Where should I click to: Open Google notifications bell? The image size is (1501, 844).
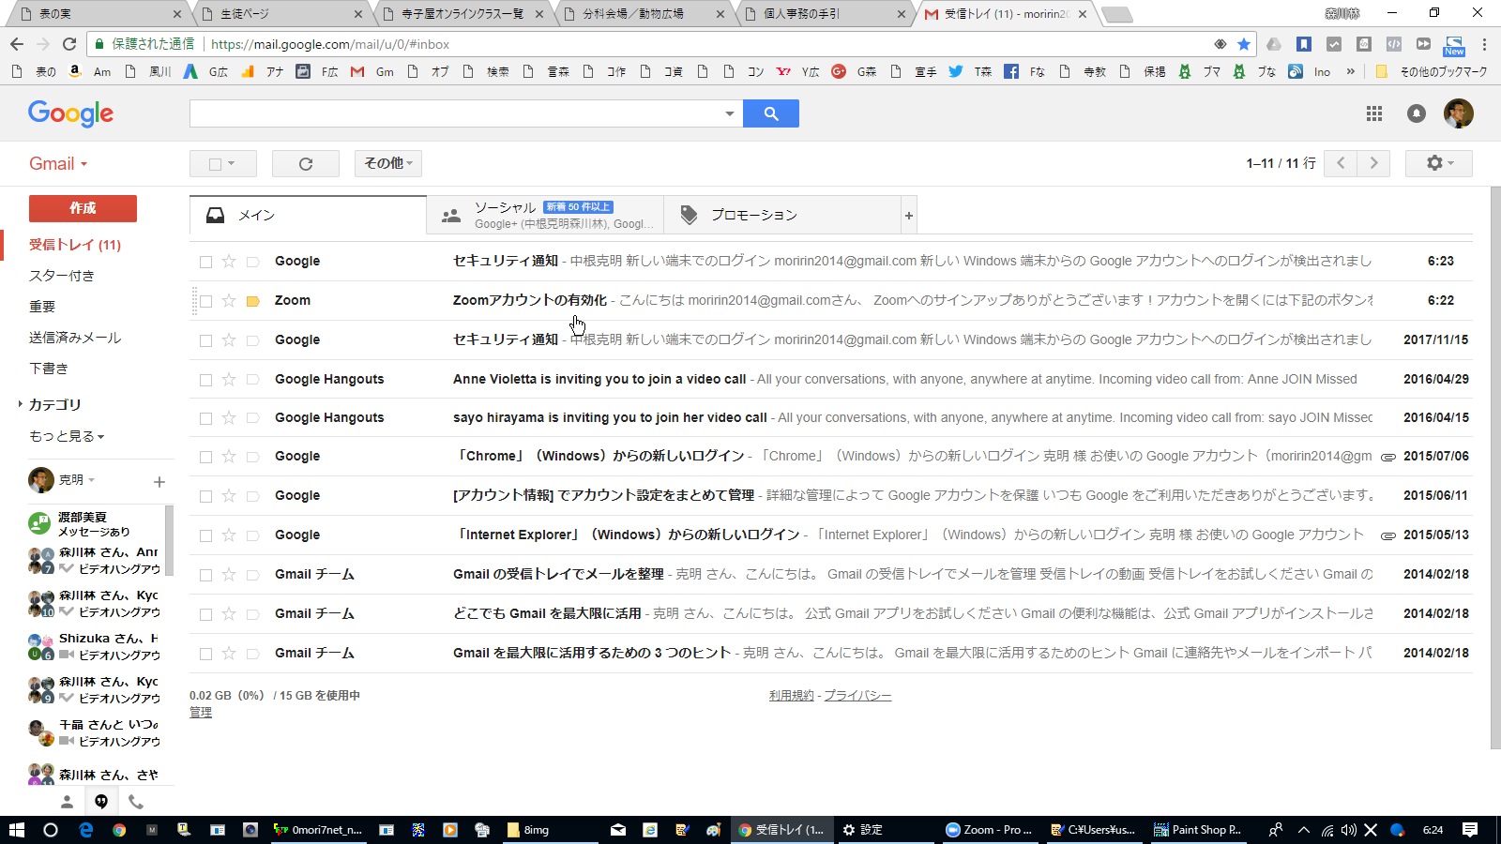point(1417,113)
